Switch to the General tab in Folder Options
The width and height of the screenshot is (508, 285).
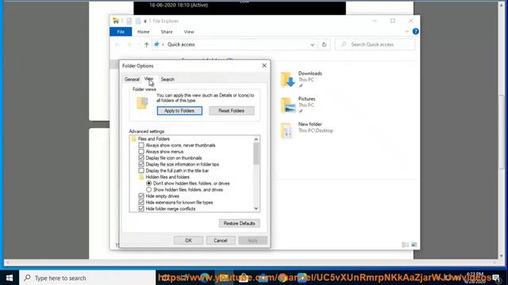click(132, 79)
